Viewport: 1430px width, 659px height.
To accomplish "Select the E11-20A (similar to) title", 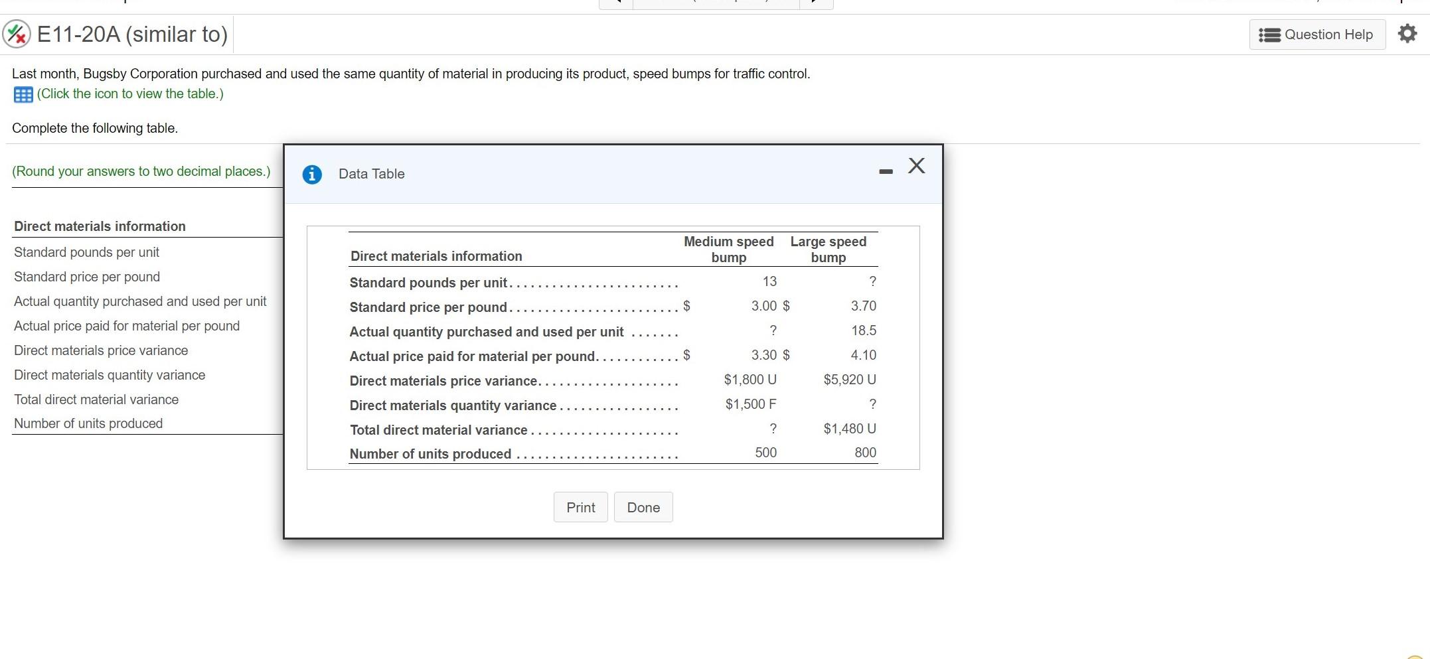I will tap(132, 34).
